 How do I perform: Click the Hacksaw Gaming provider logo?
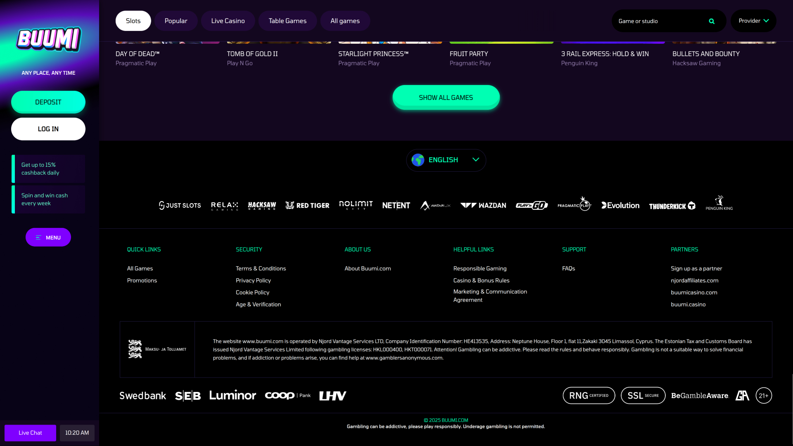point(262,205)
